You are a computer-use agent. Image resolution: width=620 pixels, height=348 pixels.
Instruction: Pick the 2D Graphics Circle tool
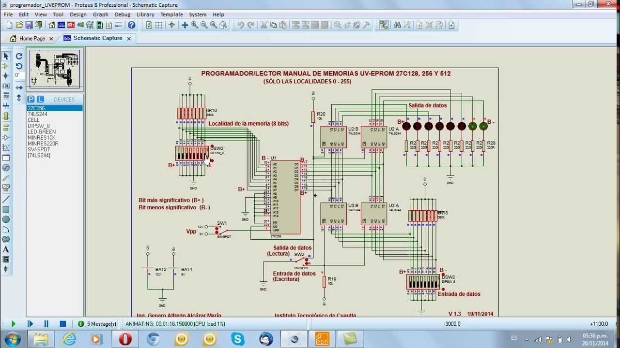pyautogui.click(x=6, y=219)
